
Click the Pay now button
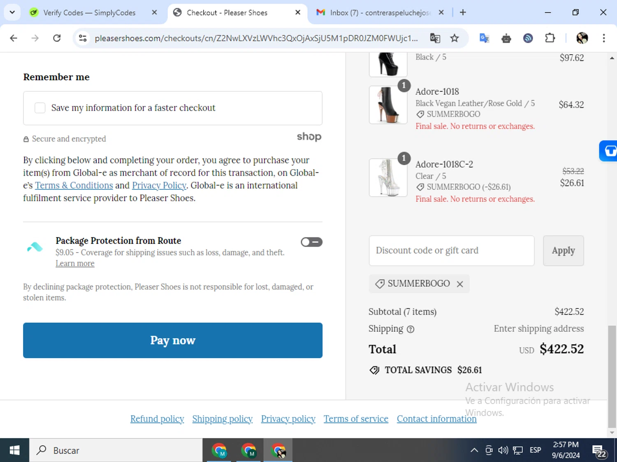tap(173, 340)
